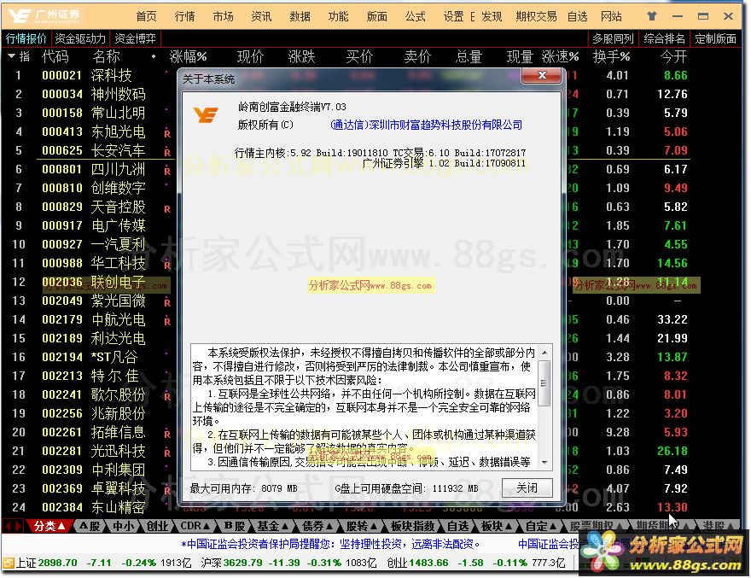Open the 功能 menu
The width and height of the screenshot is (751, 578).
(x=338, y=17)
